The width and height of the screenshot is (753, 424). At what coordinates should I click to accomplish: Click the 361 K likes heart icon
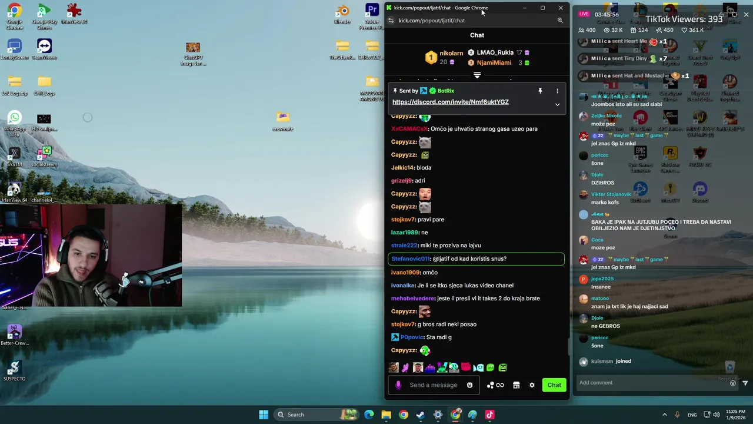click(x=684, y=30)
